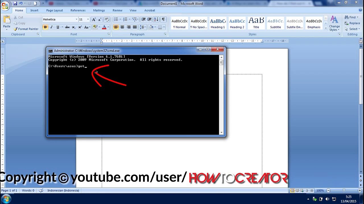Screen dimensions: 364x204
Task: Open the Page Layout tab
Action: pyautogui.click(x=54, y=10)
